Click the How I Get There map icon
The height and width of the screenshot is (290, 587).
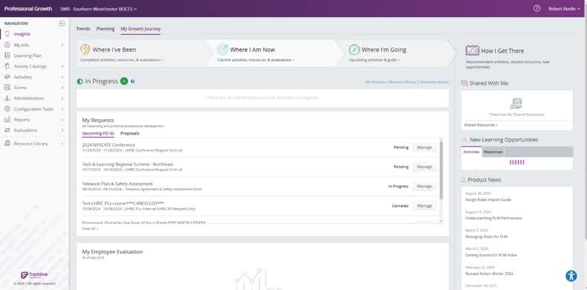[472, 51]
